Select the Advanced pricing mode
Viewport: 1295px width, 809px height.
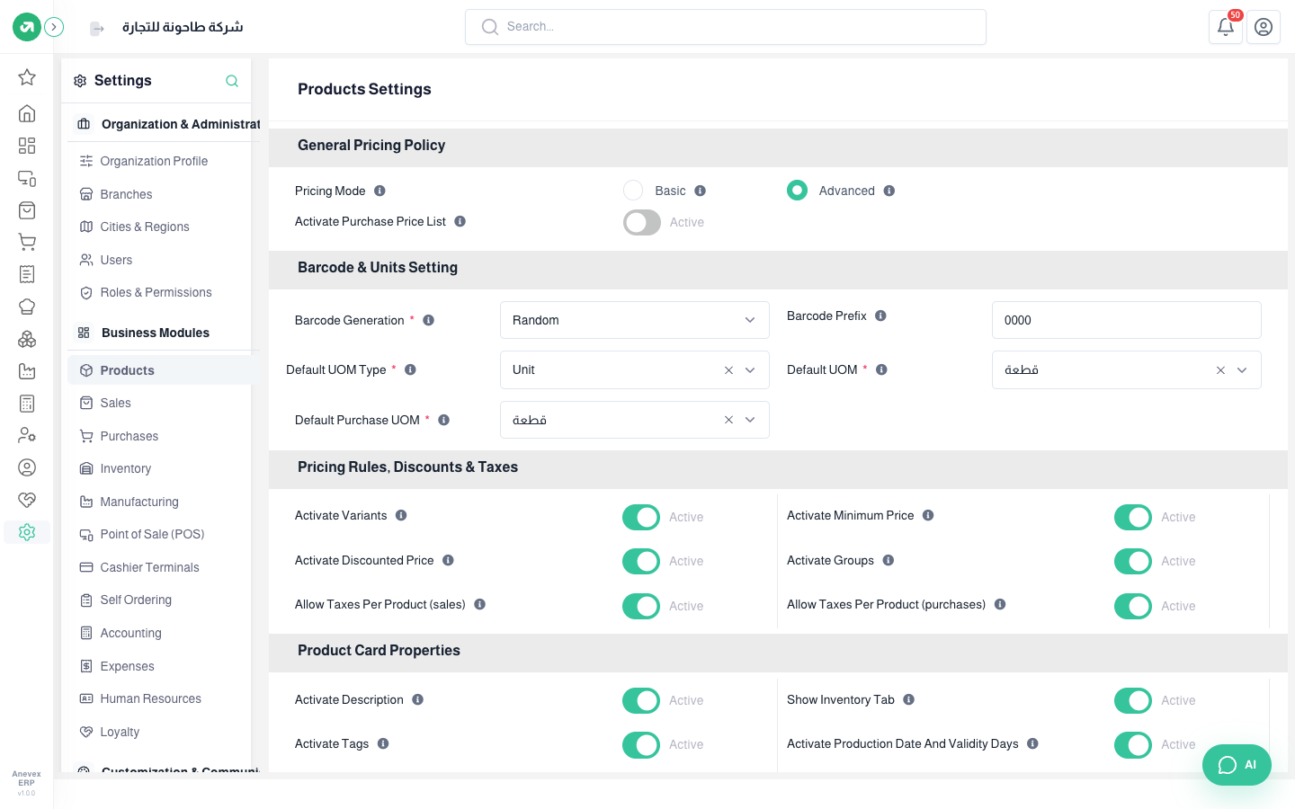[x=797, y=191]
